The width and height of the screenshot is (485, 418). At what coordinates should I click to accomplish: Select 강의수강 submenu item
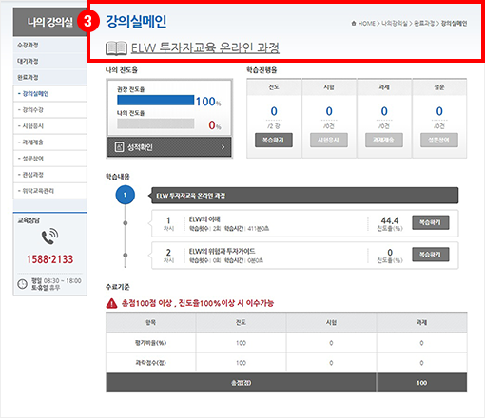coord(50,110)
